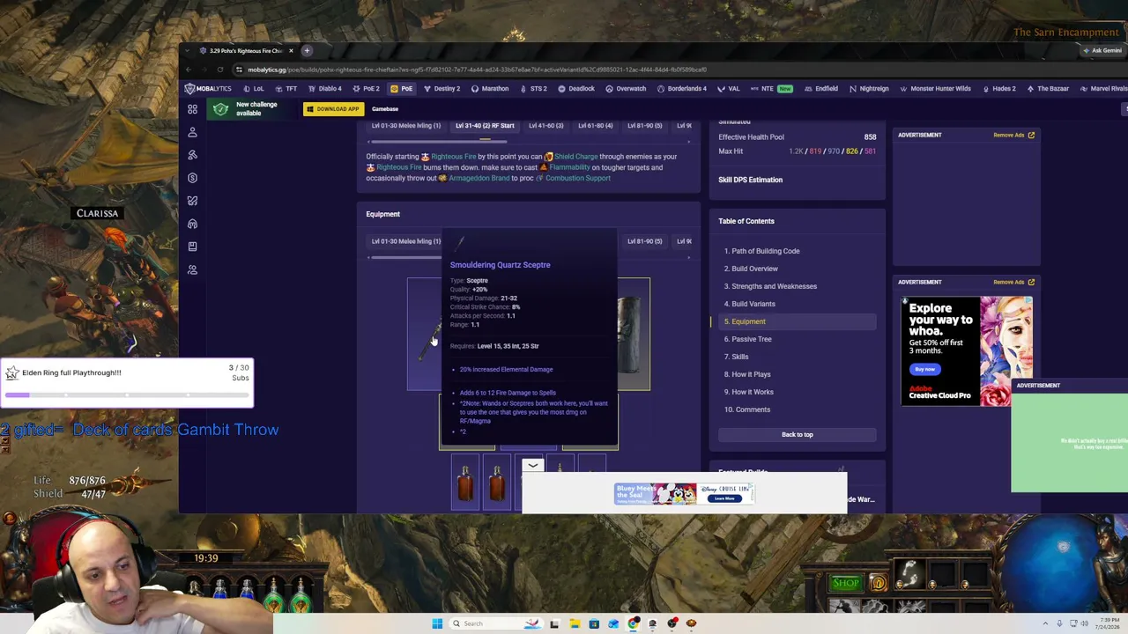Click the hammer icon in the sidebar
The width and height of the screenshot is (1128, 634).
[x=192, y=155]
